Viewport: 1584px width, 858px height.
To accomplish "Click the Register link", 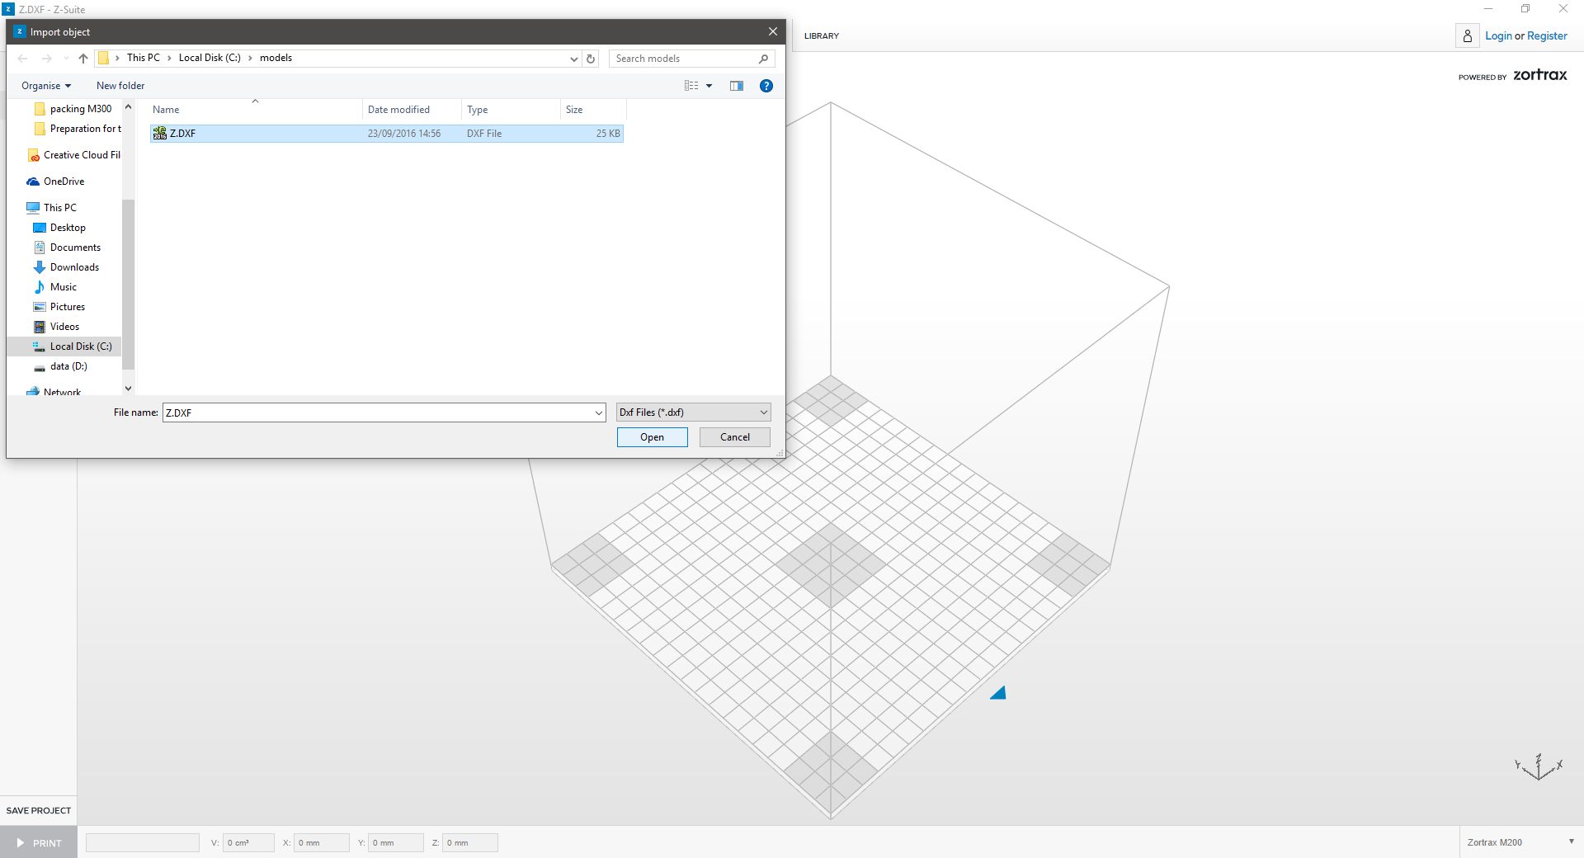I will [1547, 36].
